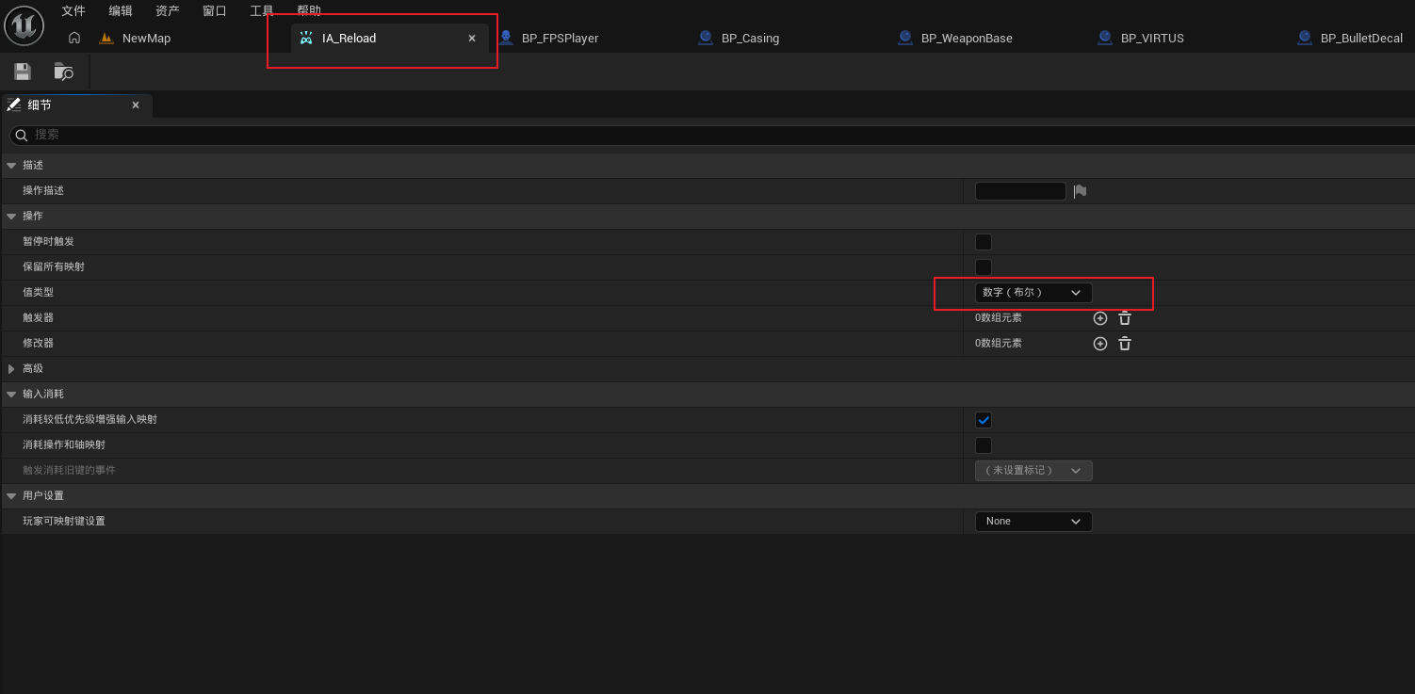Click the BP_VIRTUS blueprint icon

coord(1105,38)
